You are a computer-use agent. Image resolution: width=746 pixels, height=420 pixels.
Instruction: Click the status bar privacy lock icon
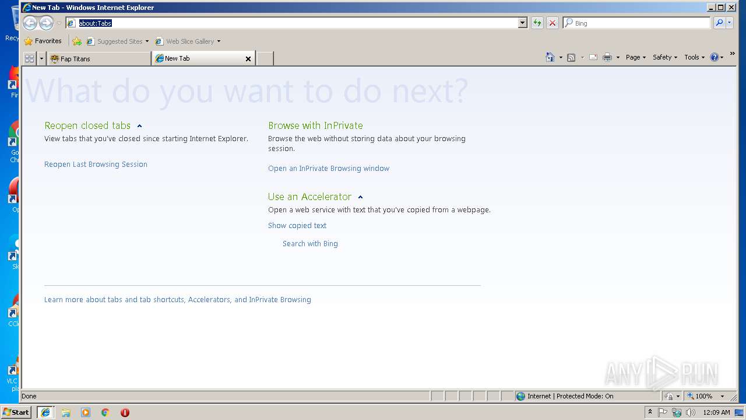click(x=669, y=396)
